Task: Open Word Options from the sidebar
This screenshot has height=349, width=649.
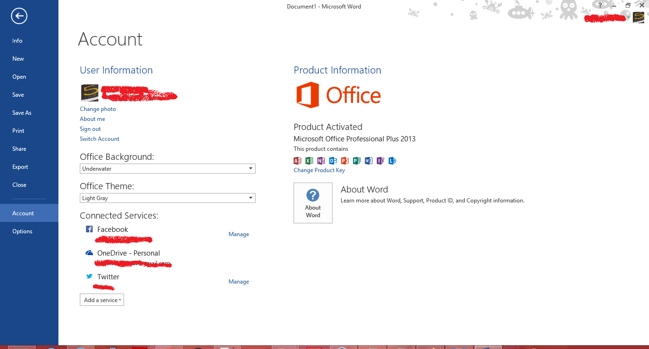Action: 29,231
